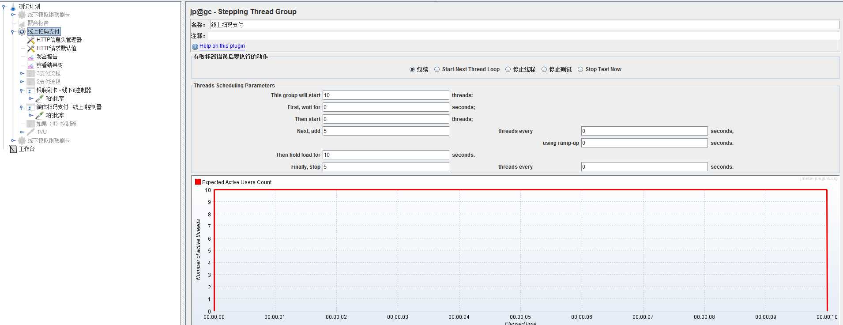Screen dimensions: 843x325
Task: Click the greyed-out 3支付流程 controller icon
Action: tap(31, 73)
